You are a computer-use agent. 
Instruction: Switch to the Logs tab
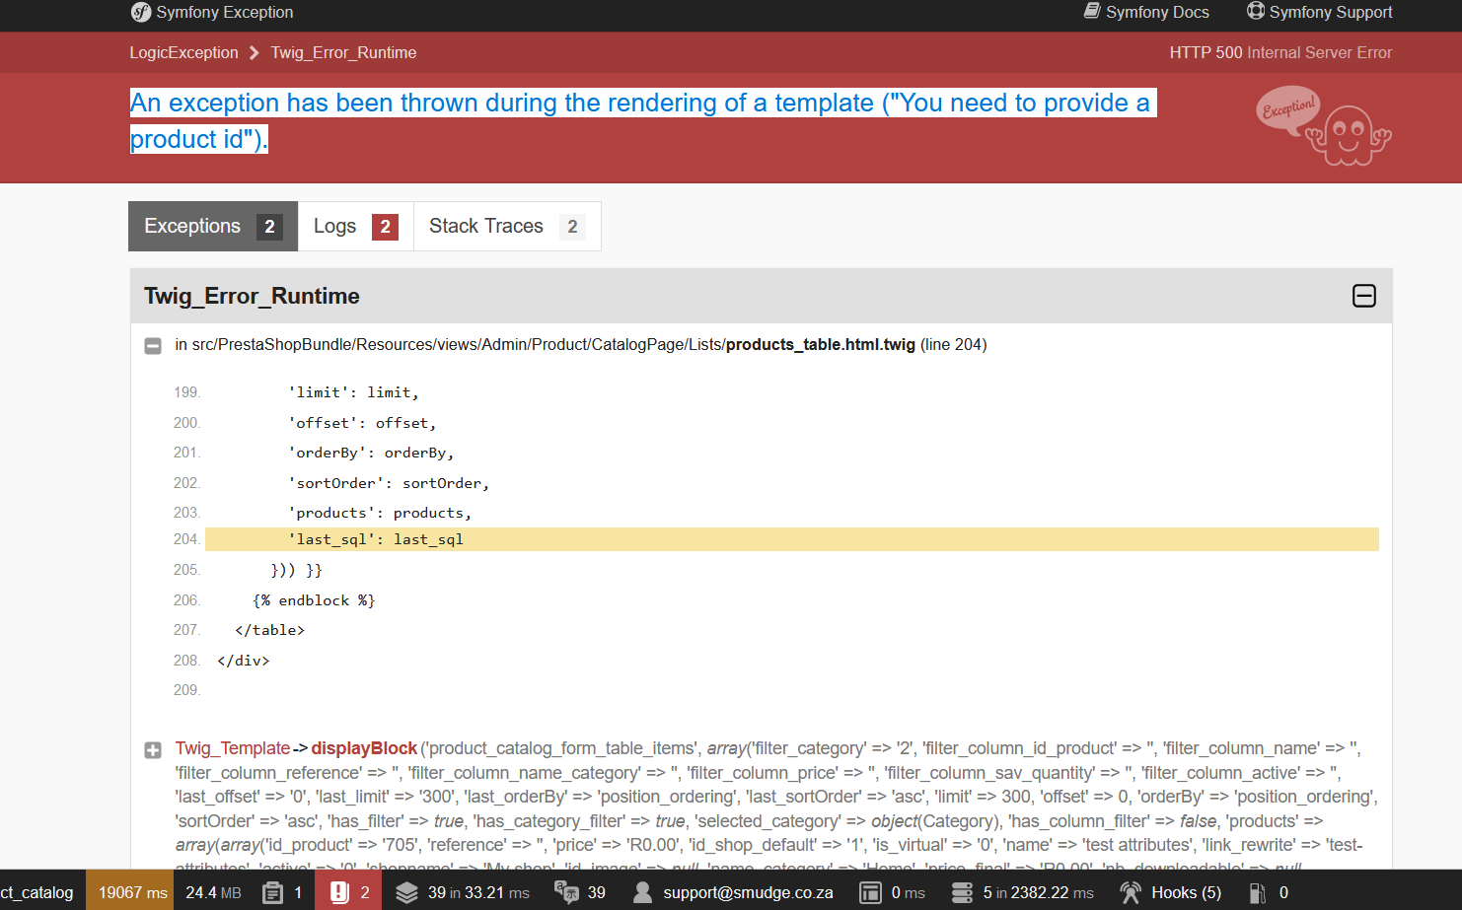click(x=355, y=227)
